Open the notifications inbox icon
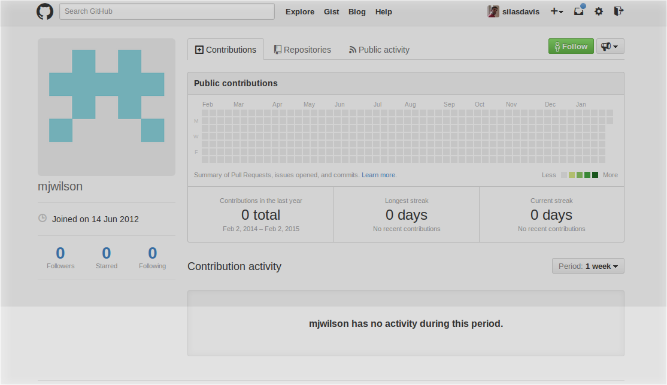Viewport: 667px width, 385px height. (x=579, y=11)
